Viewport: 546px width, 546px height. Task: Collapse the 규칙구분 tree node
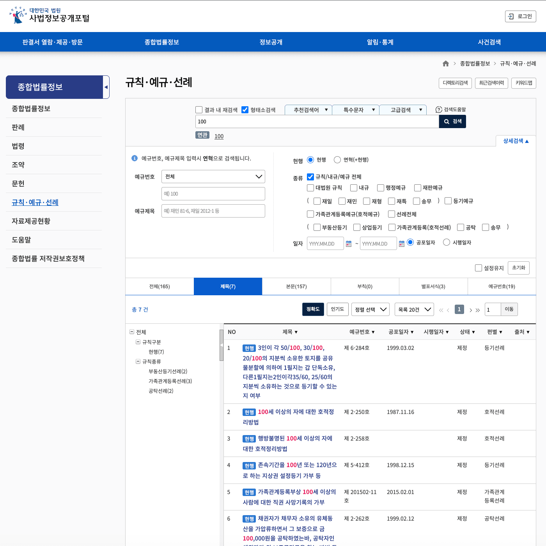(x=138, y=342)
